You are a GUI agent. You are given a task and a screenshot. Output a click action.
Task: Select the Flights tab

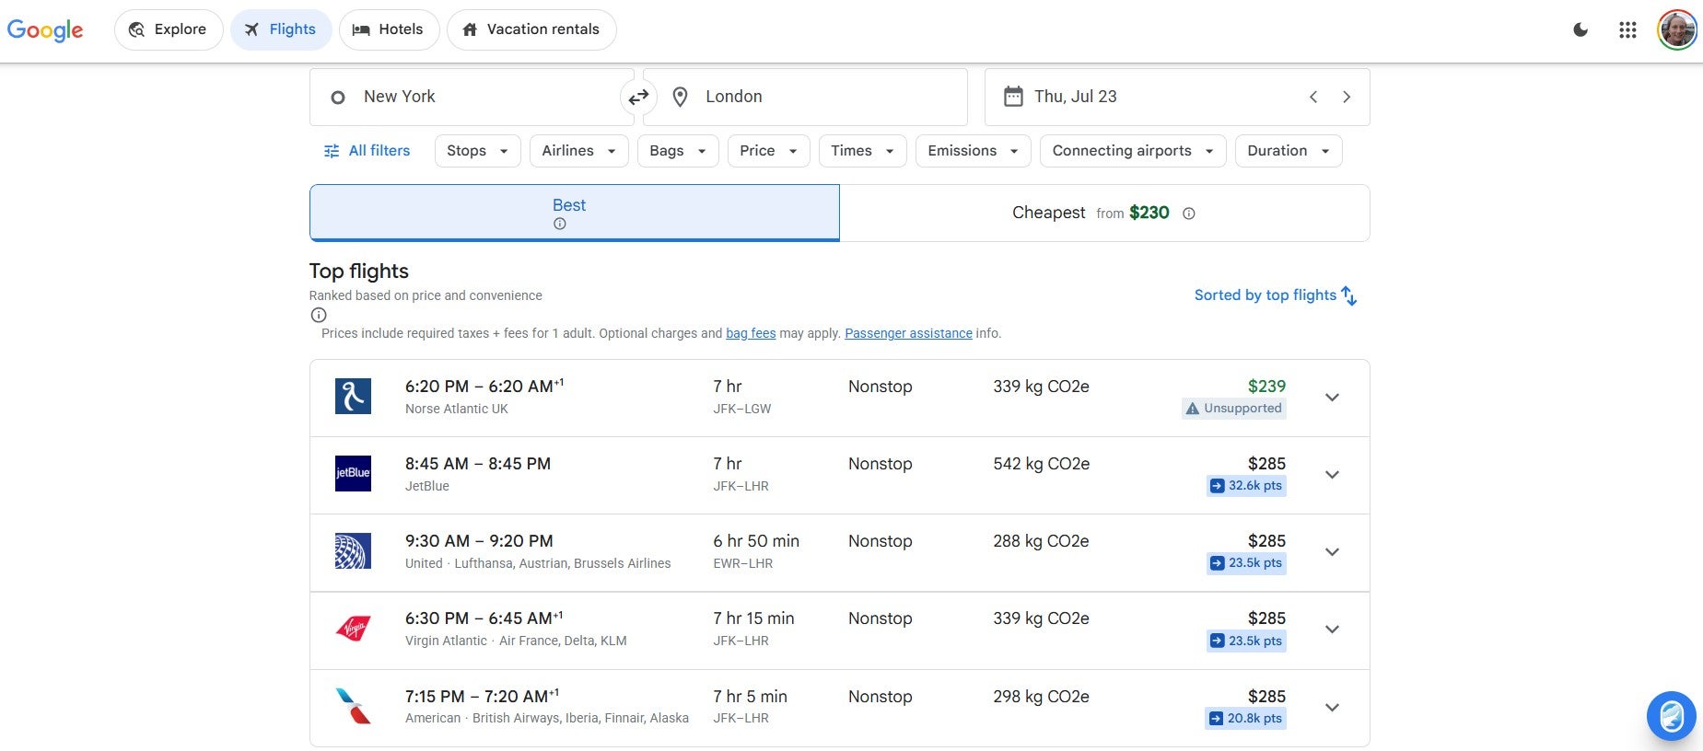coord(281,29)
